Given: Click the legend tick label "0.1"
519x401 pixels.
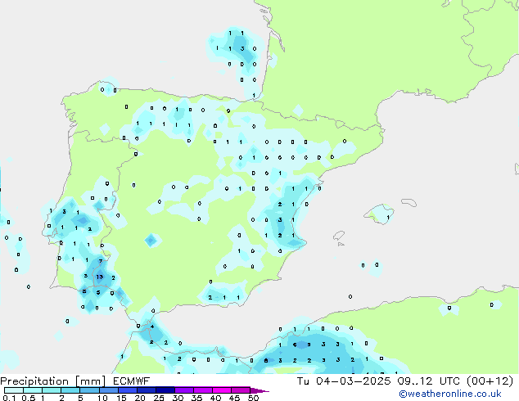Looking at the screenshot, I should click(x=9, y=398).
